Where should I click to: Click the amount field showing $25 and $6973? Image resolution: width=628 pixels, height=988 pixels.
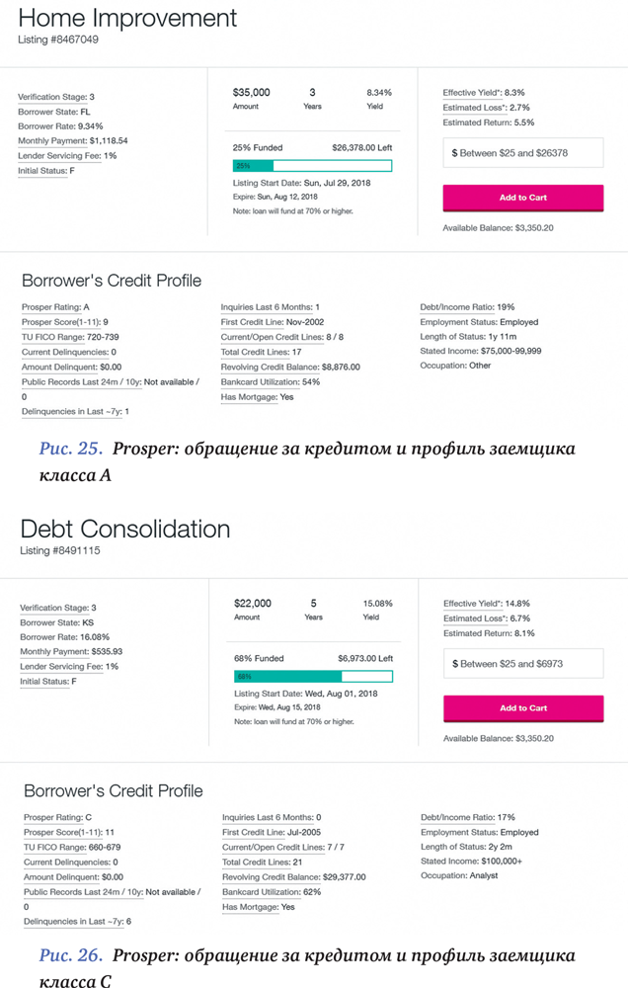522,664
